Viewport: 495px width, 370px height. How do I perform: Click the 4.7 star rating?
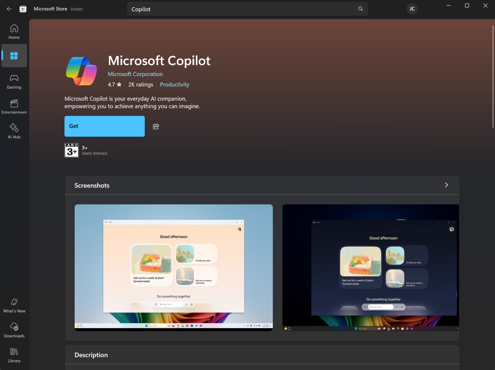[115, 85]
